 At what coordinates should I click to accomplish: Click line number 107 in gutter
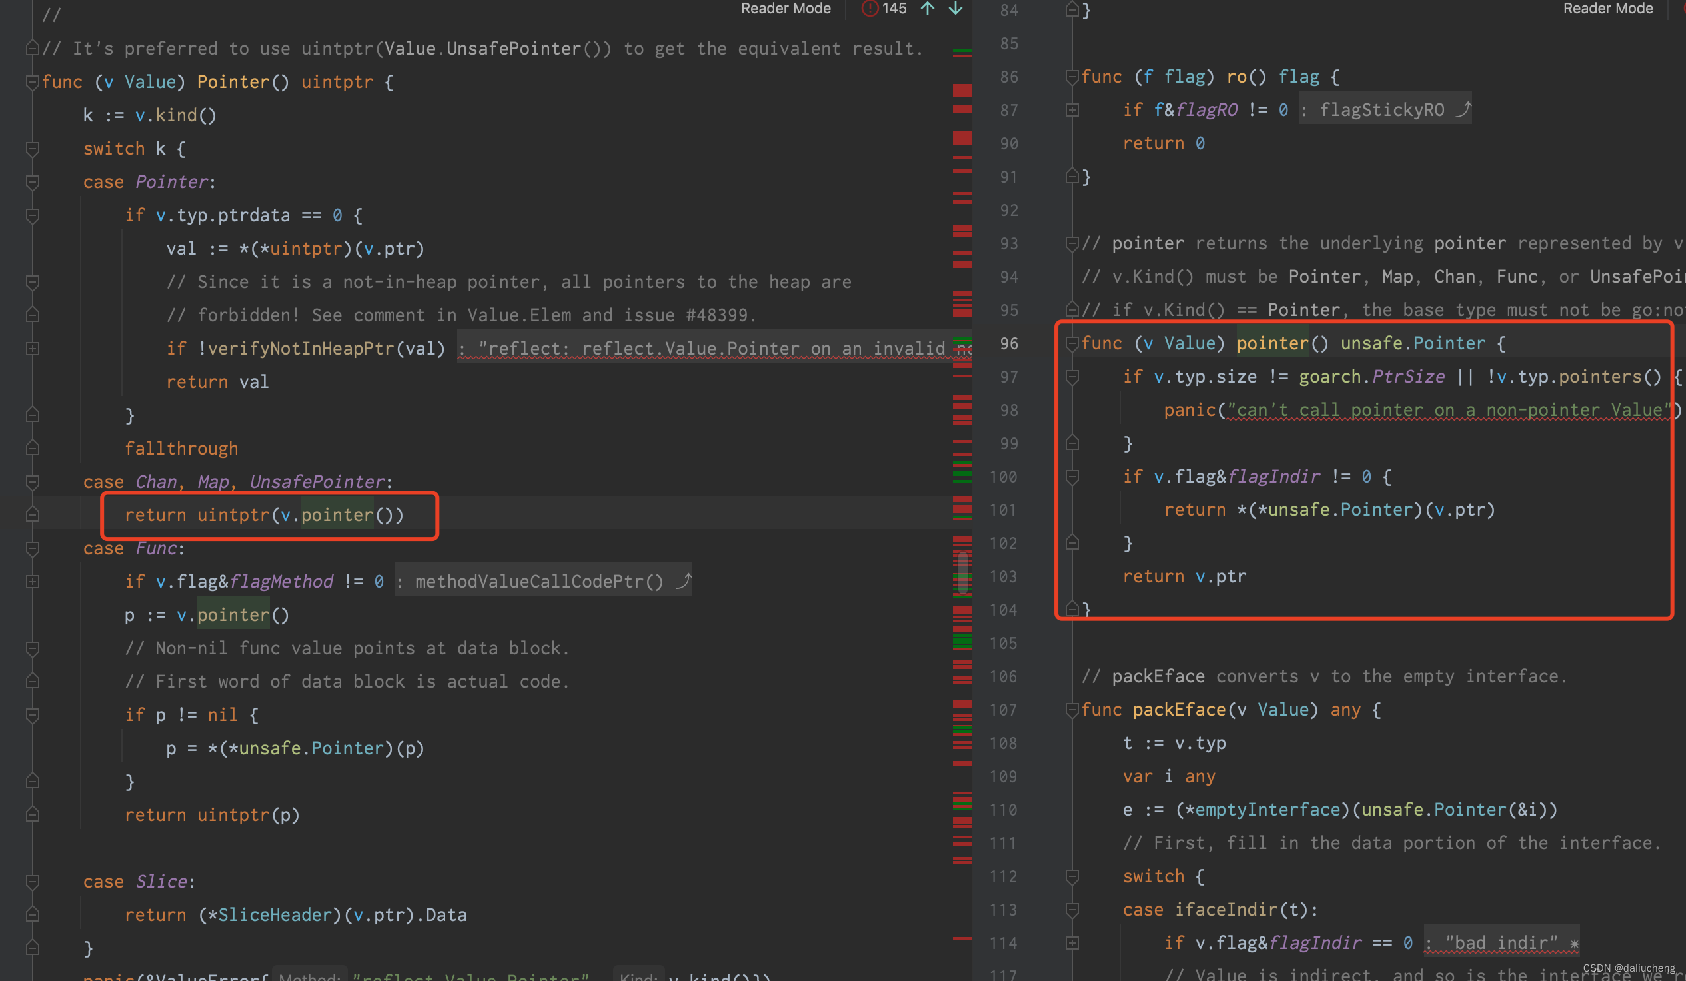tap(1003, 710)
